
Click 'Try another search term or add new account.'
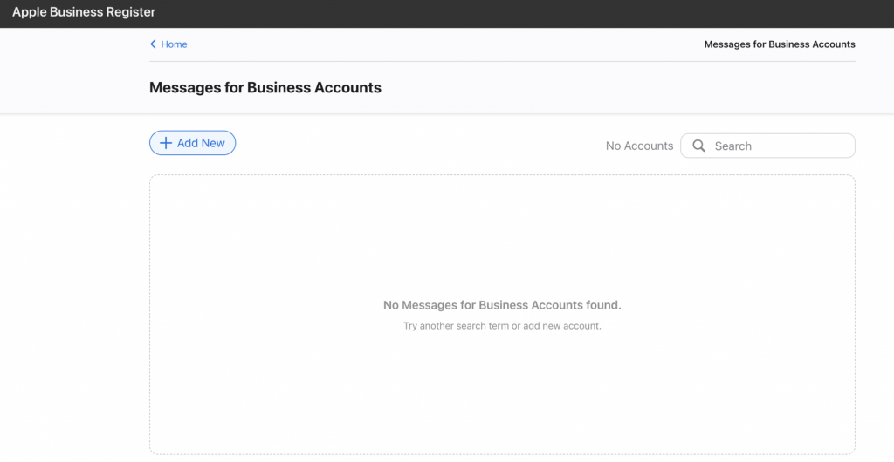point(502,327)
